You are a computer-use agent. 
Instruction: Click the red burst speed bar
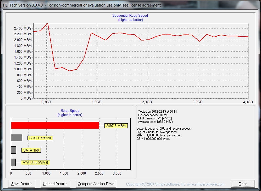(55, 125)
